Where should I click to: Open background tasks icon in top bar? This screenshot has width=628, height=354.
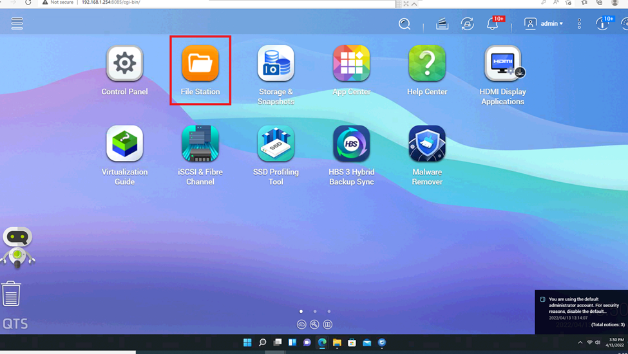(442, 24)
